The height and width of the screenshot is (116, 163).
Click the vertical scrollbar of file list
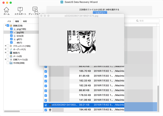pos(158,98)
